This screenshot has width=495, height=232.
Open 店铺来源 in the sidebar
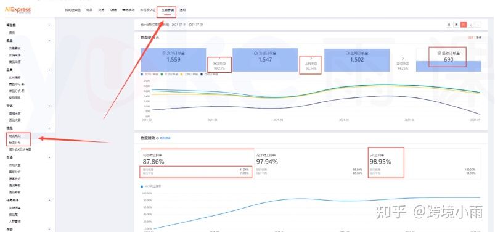coord(15,55)
